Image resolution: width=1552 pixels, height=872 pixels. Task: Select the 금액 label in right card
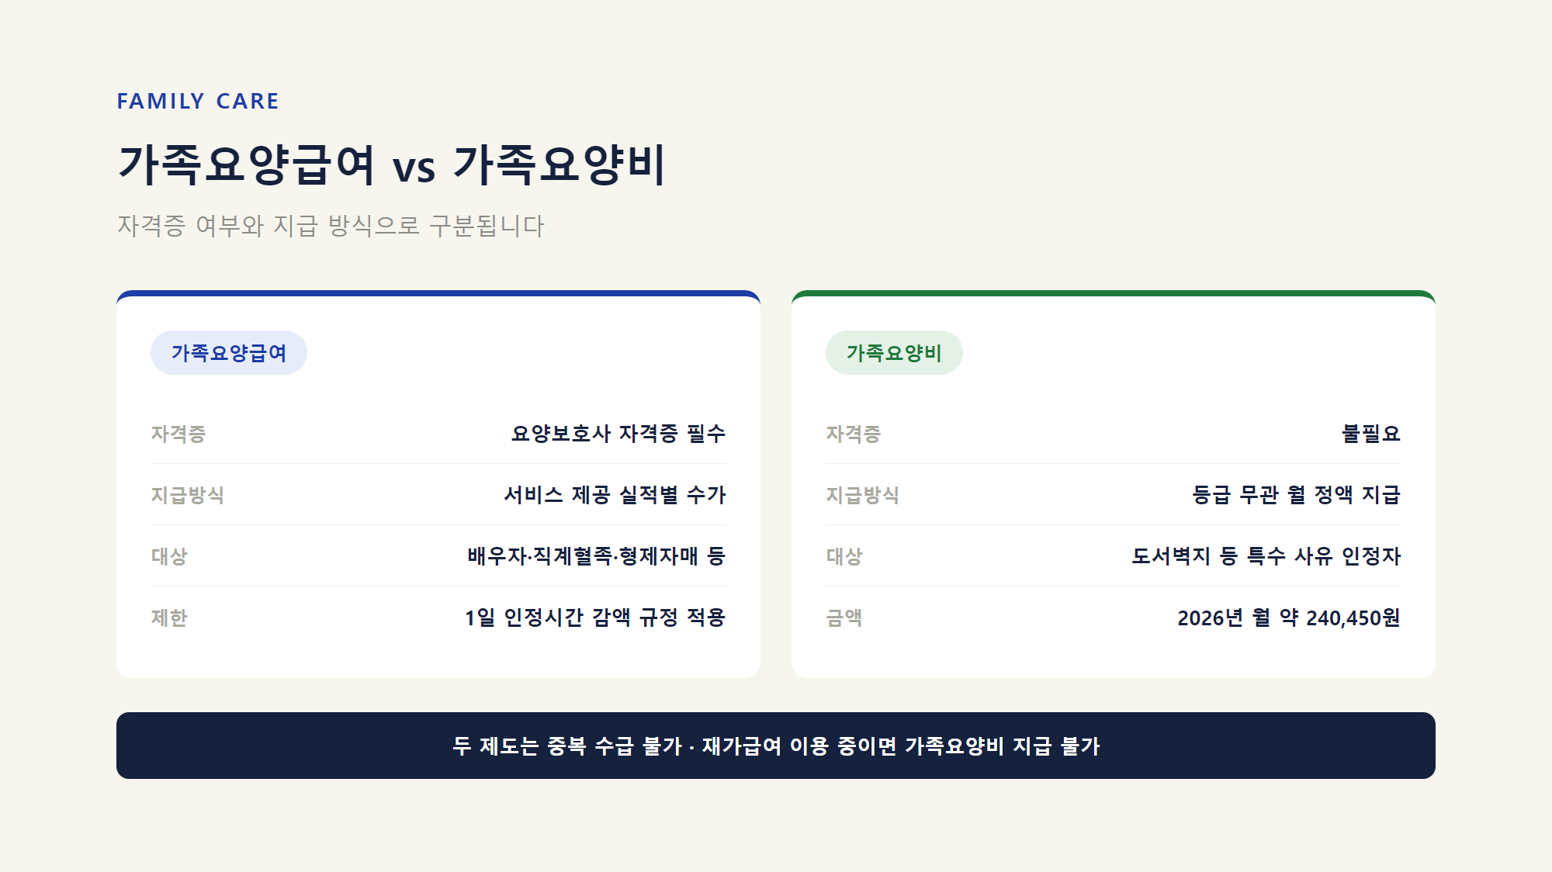[844, 618]
